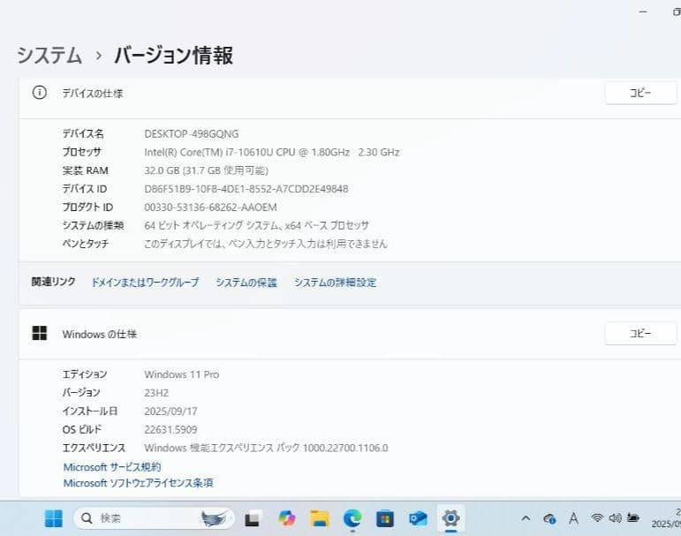Open Outlook from the taskbar

[418, 518]
